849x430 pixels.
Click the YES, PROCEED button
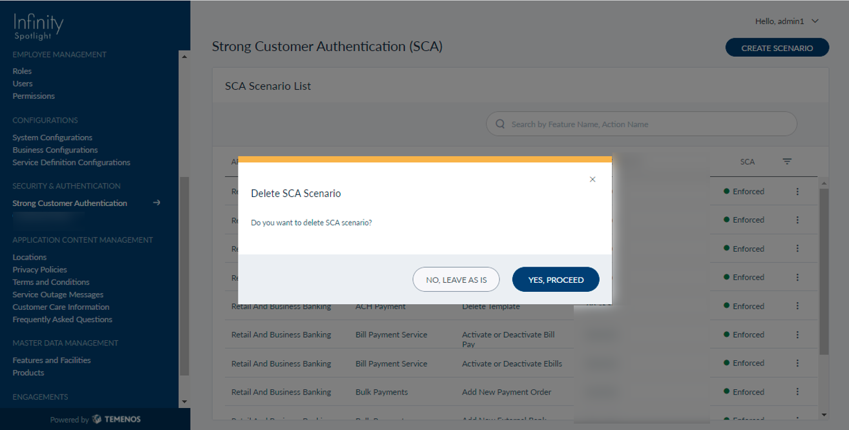556,280
